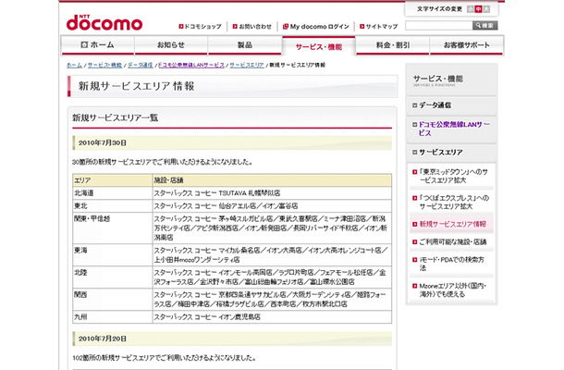The height and width of the screenshot is (370, 564).
Task: Open the 料金・割引 tab
Action: pos(393,45)
